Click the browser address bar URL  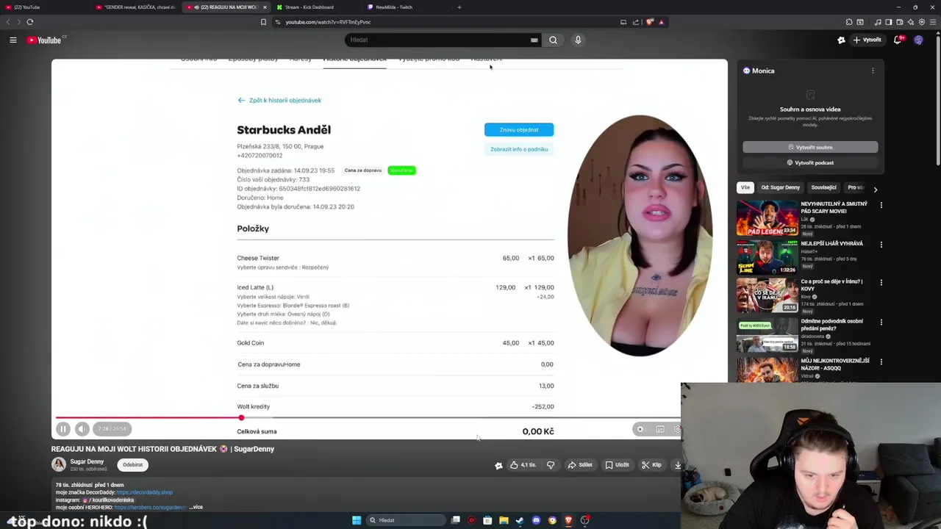[x=328, y=22]
